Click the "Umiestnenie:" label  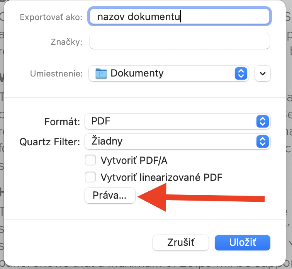57,73
